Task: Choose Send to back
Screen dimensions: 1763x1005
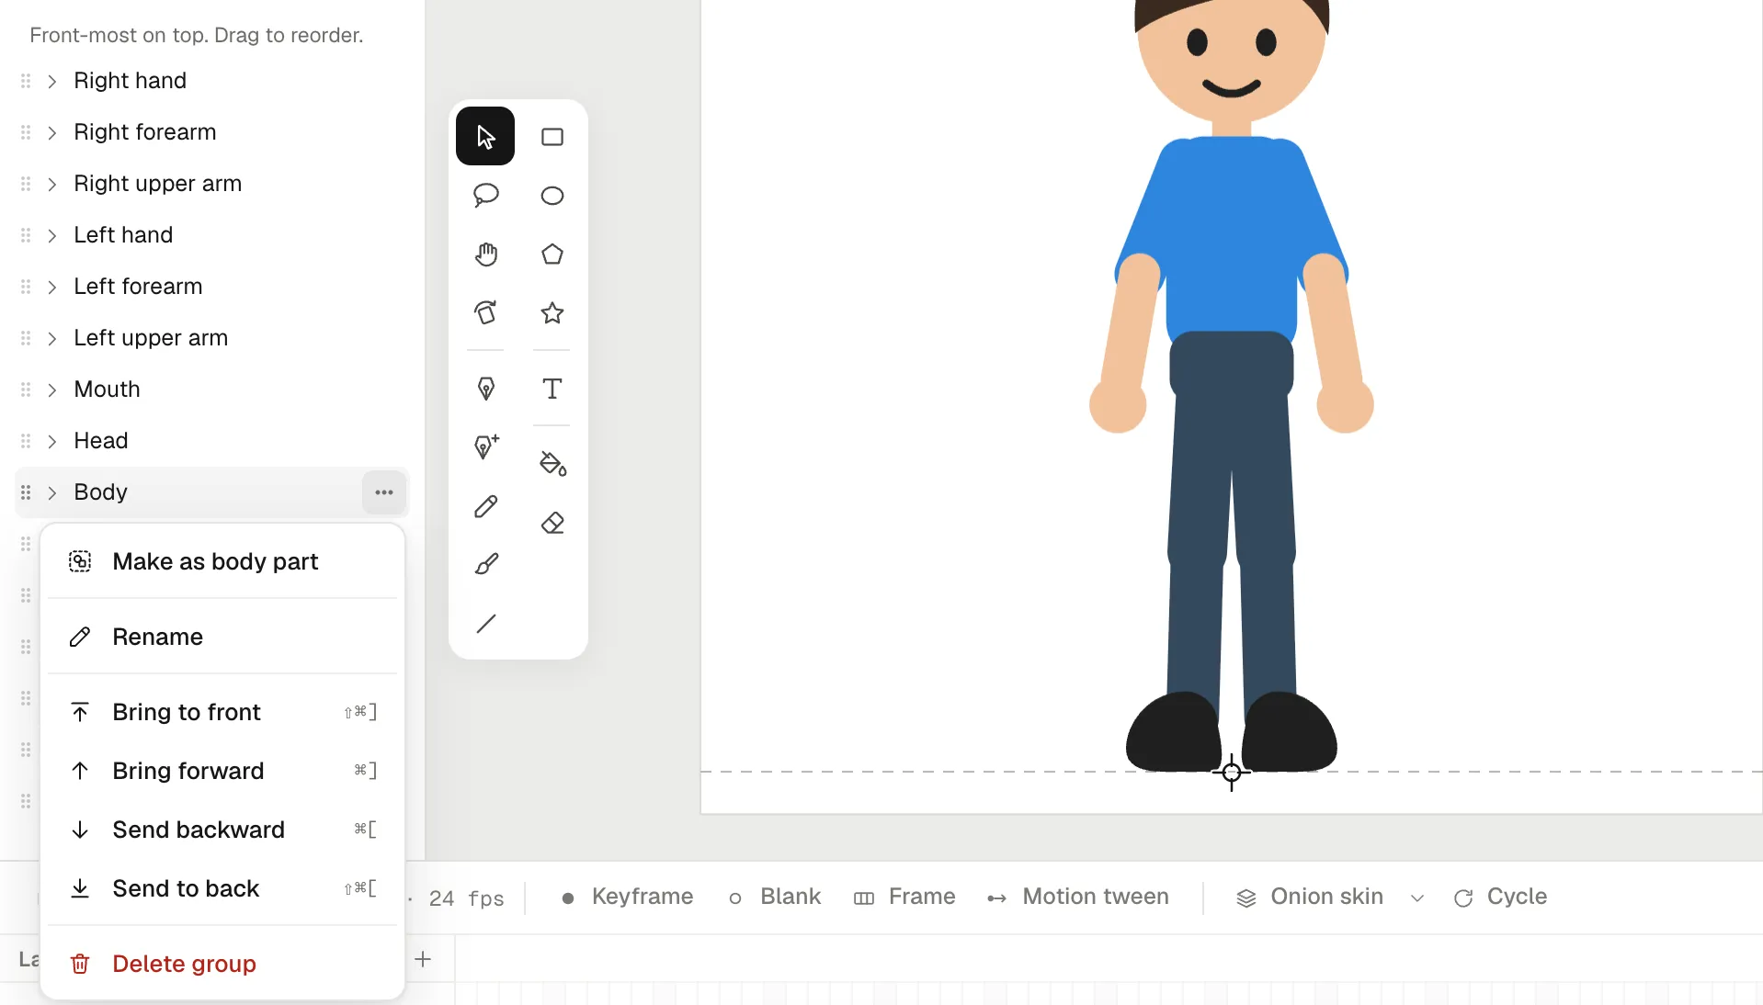Action: 222,888
